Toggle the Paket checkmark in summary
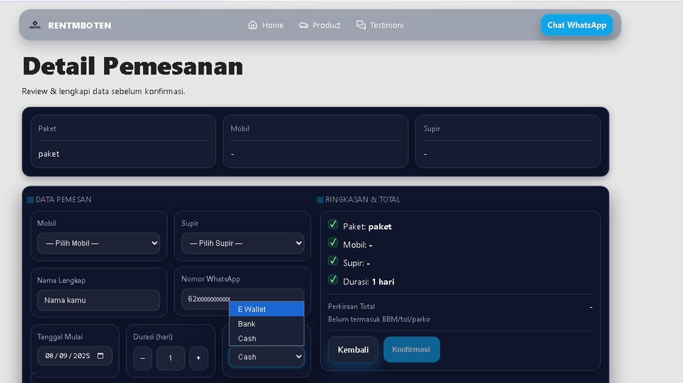Image resolution: width=683 pixels, height=383 pixels. (333, 225)
